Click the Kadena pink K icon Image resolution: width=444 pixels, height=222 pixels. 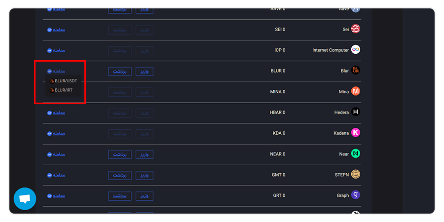tap(356, 133)
